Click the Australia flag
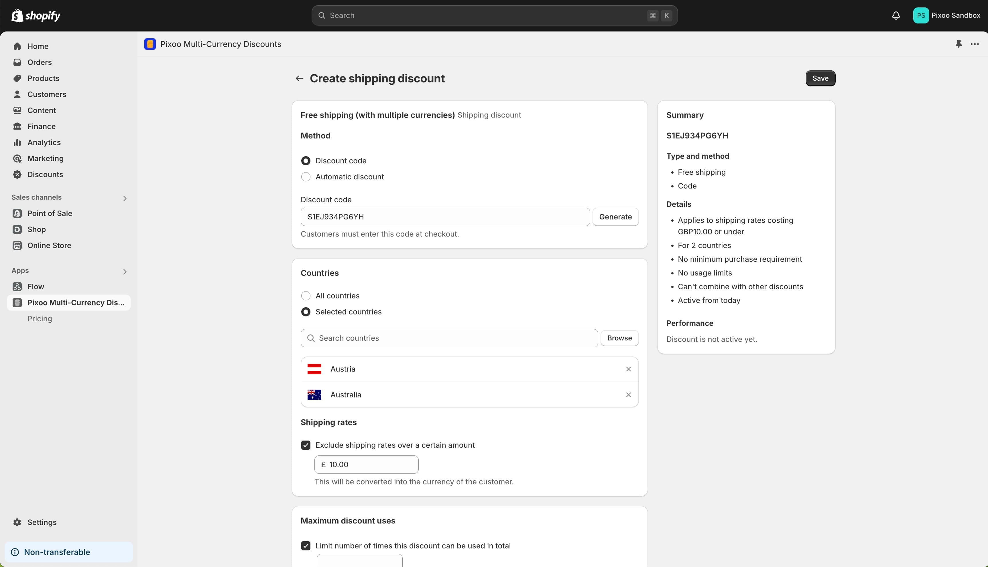988x567 pixels. (x=314, y=395)
